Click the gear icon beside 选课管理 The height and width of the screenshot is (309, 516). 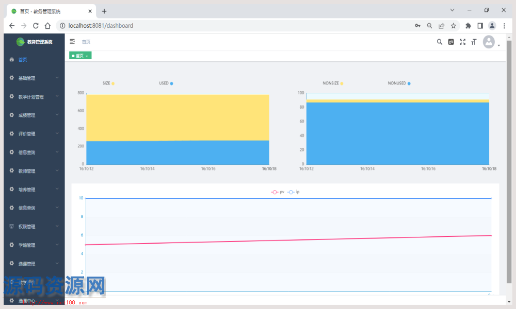click(12, 263)
